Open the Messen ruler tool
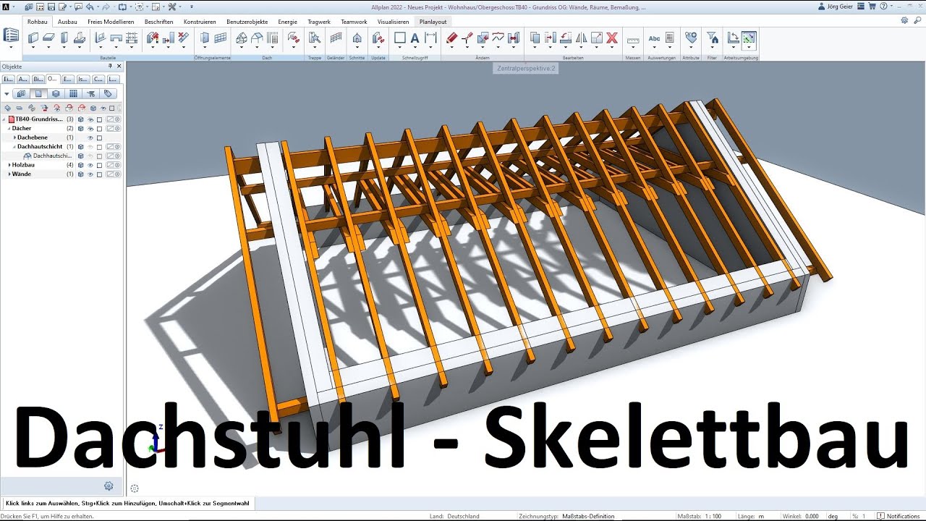The height and width of the screenshot is (521, 926). 633,40
